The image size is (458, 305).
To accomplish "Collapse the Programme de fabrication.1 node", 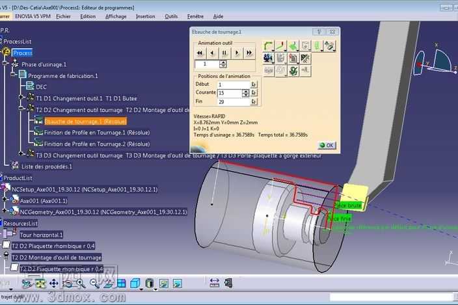I will click(x=13, y=74).
